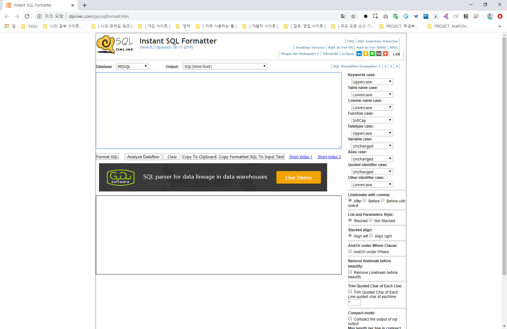The width and height of the screenshot is (507, 329).
Task: Open Variable case dropdown
Action: (372, 146)
